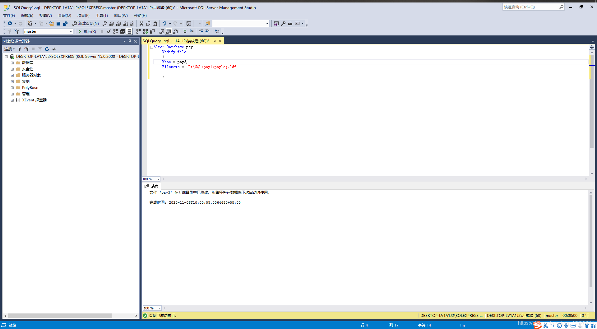Click increase indent icon
The width and height of the screenshot is (597, 329).
click(x=208, y=31)
